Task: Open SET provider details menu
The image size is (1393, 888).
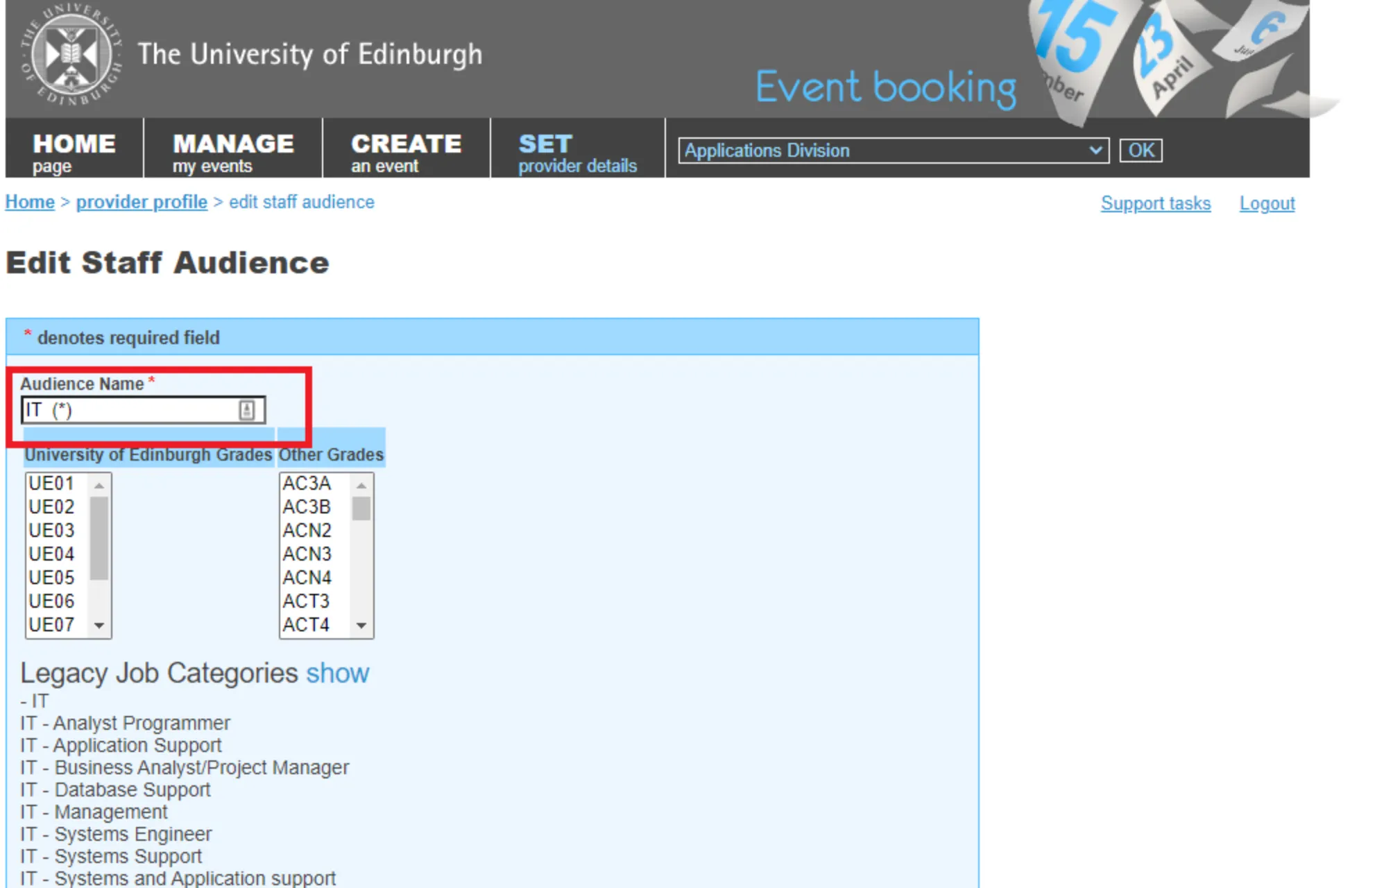Action: tap(576, 152)
